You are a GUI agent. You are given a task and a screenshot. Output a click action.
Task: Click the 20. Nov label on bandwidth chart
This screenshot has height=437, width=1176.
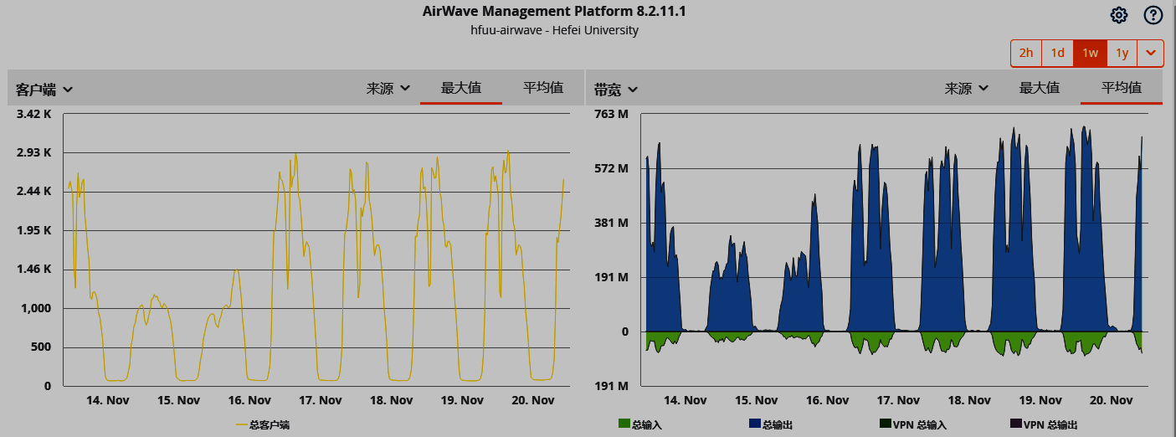click(x=1112, y=400)
